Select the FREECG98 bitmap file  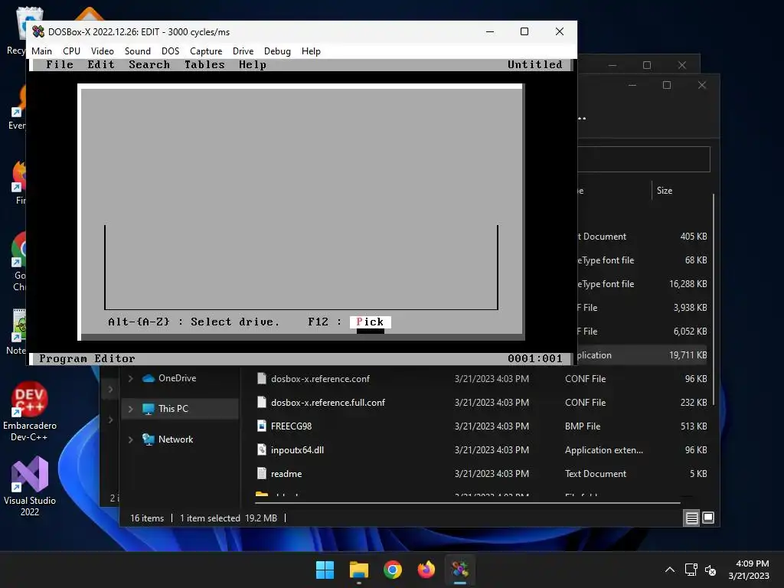coord(291,426)
